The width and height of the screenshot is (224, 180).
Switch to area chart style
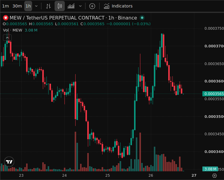(x=71, y=6)
